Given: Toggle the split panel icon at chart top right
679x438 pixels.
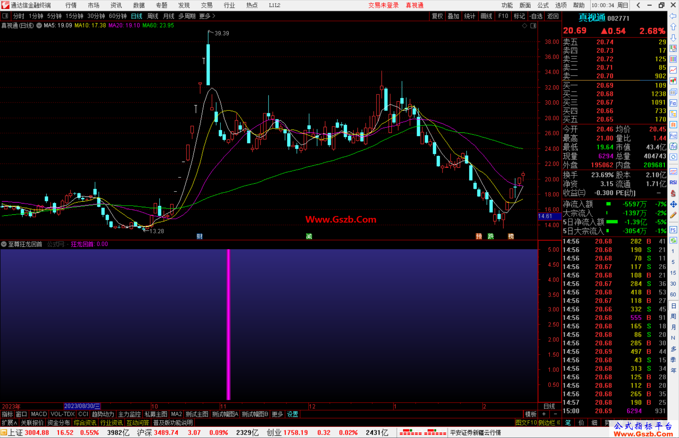Looking at the screenshot, I should point(533,26).
